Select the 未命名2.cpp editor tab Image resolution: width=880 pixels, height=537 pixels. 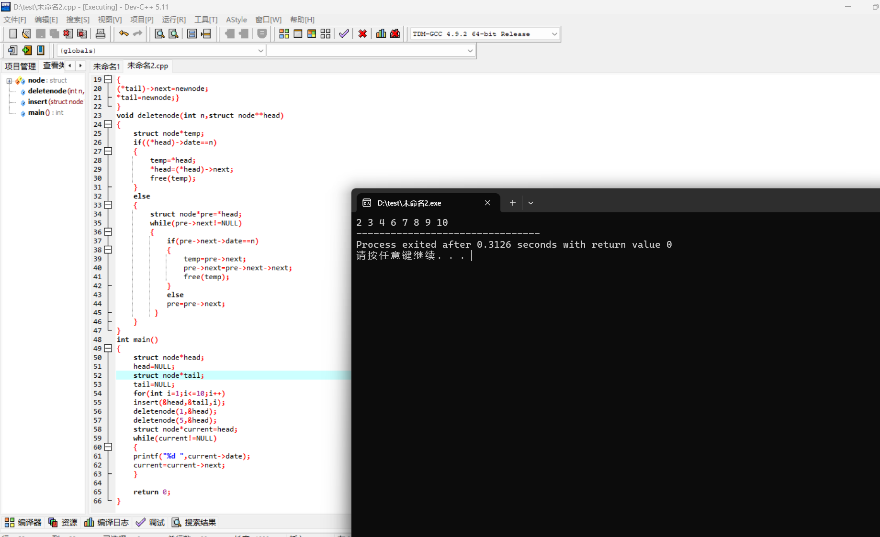(147, 66)
